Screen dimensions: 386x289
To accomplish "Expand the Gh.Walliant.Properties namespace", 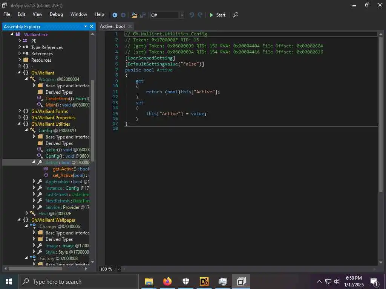I will (x=20, y=117).
